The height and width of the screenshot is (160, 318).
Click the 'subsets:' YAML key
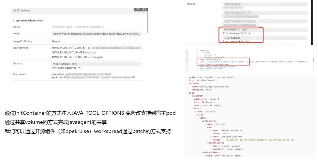(197, 109)
